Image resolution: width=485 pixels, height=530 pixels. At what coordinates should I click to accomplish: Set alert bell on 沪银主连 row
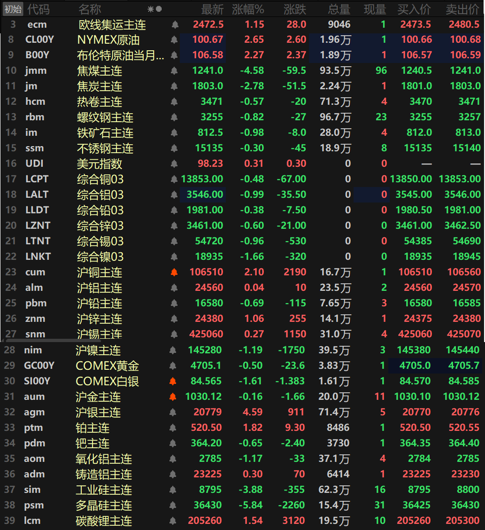tap(173, 413)
